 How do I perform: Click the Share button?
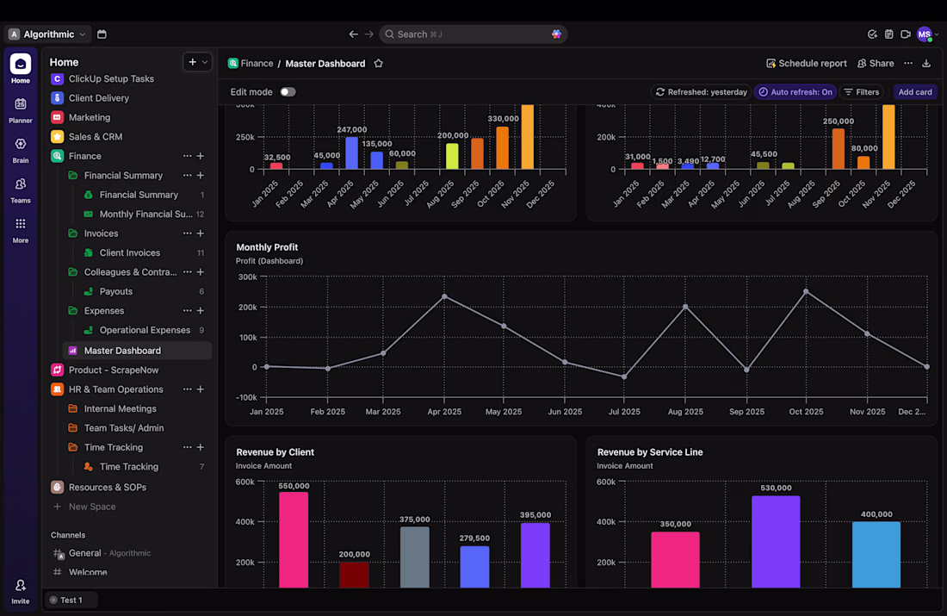coord(876,64)
